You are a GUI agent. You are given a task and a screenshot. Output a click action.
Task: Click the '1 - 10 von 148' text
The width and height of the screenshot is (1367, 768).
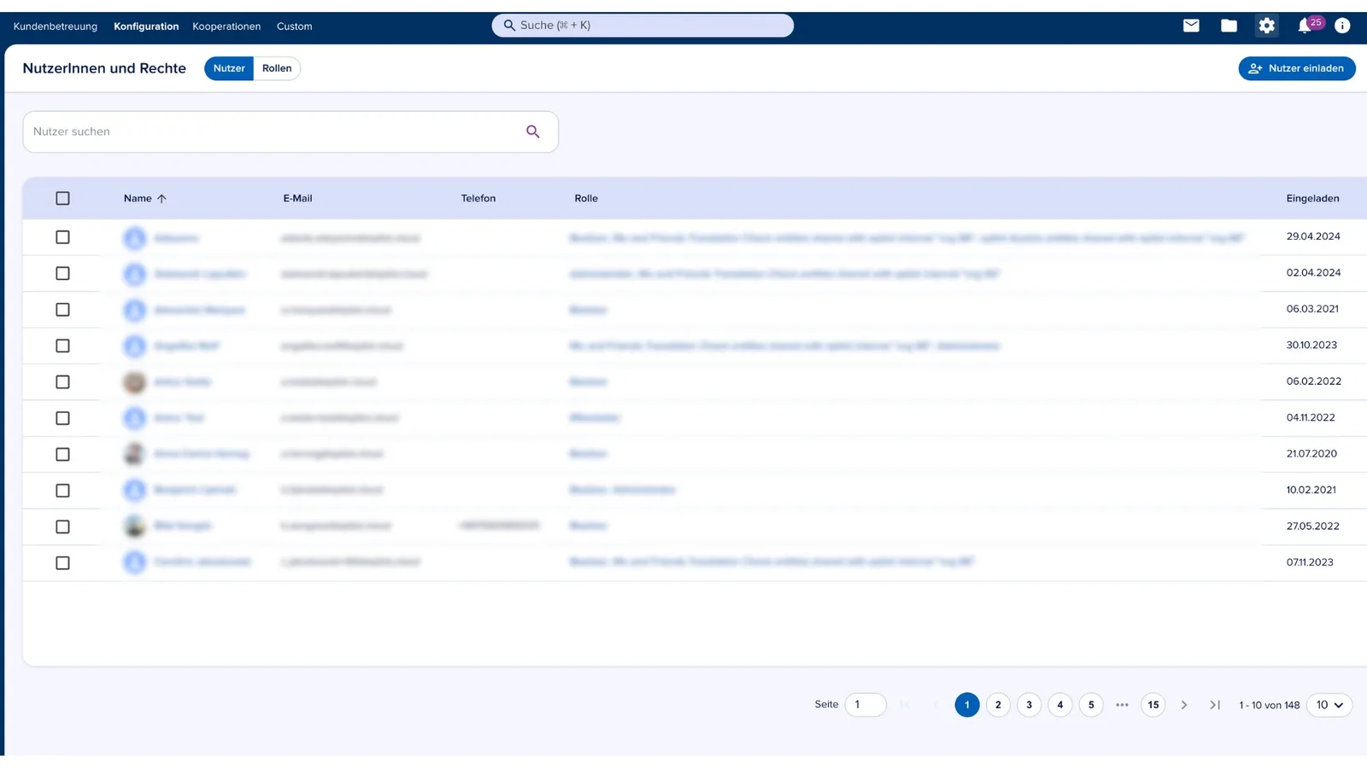pos(1270,705)
